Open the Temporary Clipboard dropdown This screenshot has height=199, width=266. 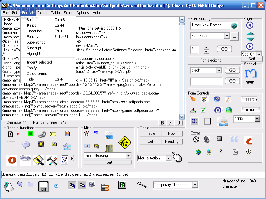pyautogui.click(x=195, y=185)
